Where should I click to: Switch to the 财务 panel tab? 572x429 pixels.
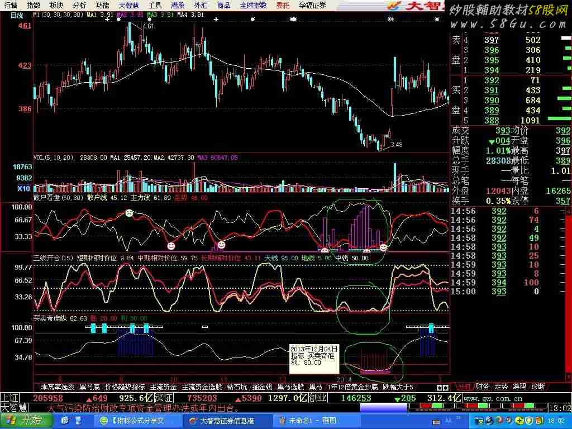(x=482, y=387)
